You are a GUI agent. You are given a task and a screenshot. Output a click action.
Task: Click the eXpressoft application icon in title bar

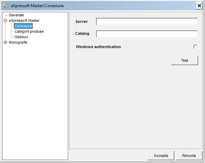pos(6,6)
